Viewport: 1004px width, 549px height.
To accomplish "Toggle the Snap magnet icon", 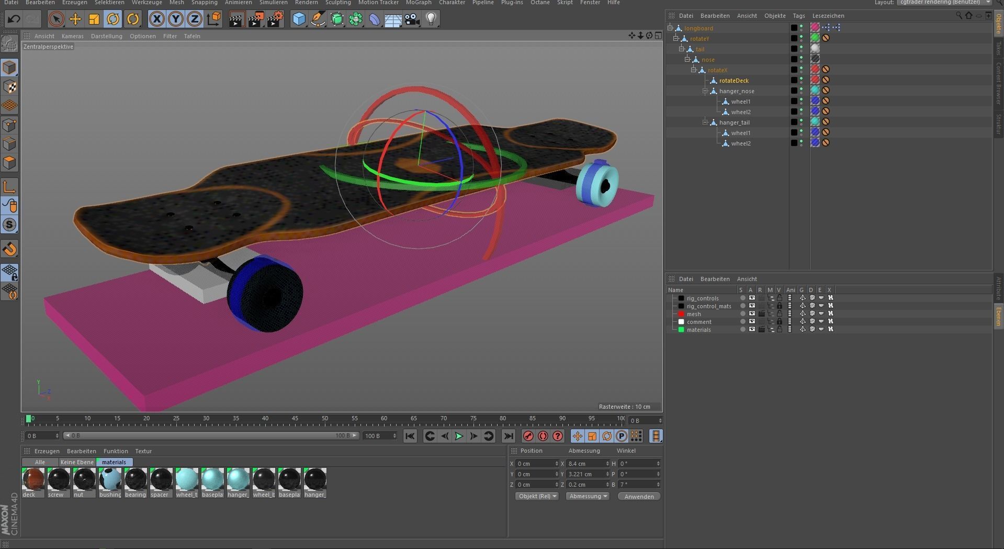I will (9, 249).
